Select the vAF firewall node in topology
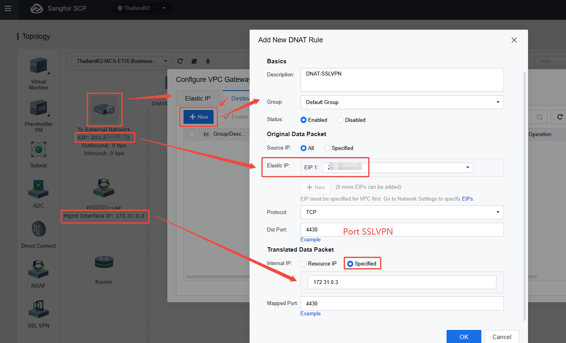This screenshot has width=566, height=343. pyautogui.click(x=104, y=188)
